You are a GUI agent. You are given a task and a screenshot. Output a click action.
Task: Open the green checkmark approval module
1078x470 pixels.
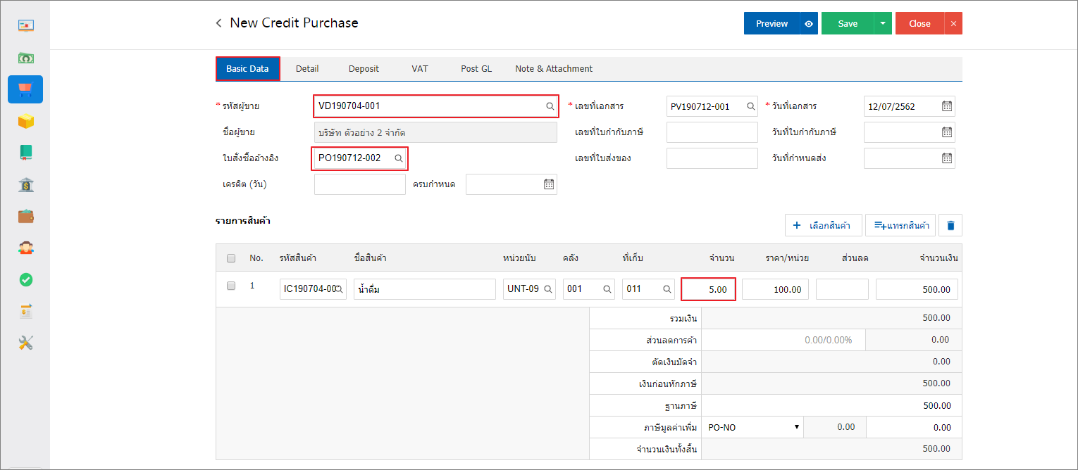(26, 279)
